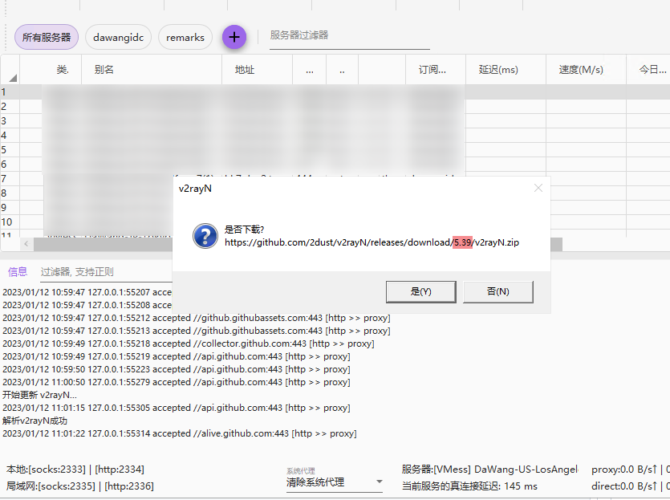The height and width of the screenshot is (500, 670).
Task: Close the v2rayN download dialog
Action: click(538, 188)
